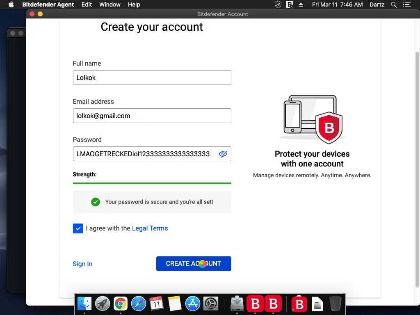Screen dimensions: 420x315
Task: Open App Store from the Dock
Action: click(x=193, y=304)
